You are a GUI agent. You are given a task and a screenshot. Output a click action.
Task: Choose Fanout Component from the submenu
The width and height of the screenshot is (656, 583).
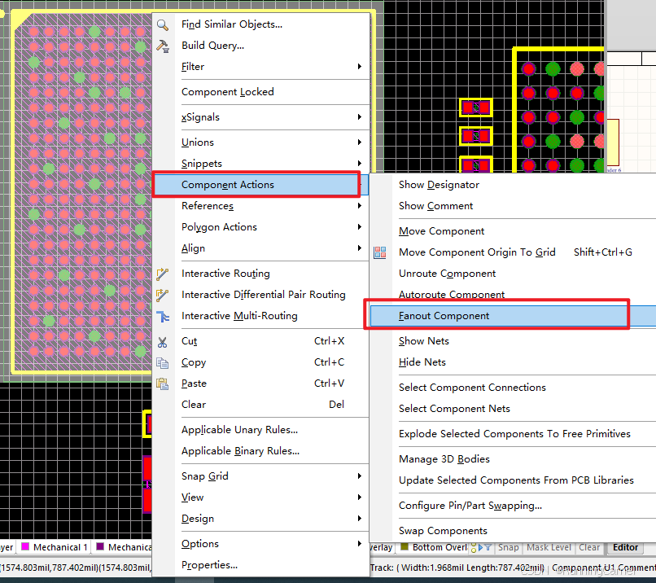click(446, 315)
